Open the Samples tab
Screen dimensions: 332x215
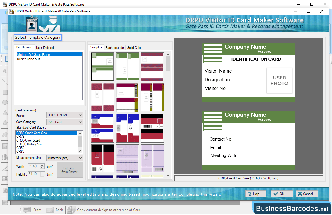tap(96, 47)
